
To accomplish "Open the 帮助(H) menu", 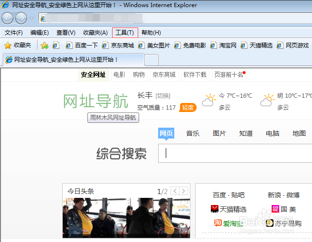I will 151,33.
